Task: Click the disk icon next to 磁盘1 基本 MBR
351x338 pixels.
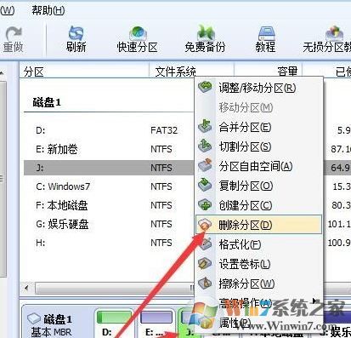Action: (34, 319)
